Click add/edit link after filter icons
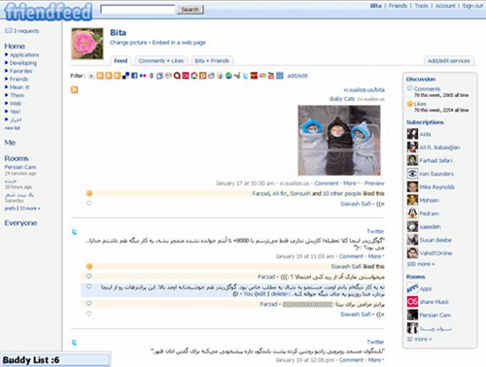Viewport: 486px width, 367px height. tap(297, 76)
